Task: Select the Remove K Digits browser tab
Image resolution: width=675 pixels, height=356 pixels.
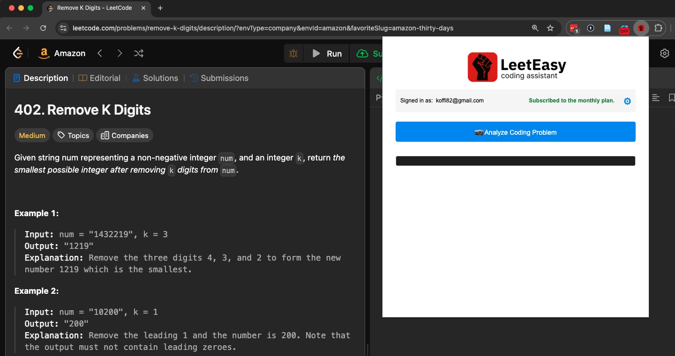Action: click(96, 8)
